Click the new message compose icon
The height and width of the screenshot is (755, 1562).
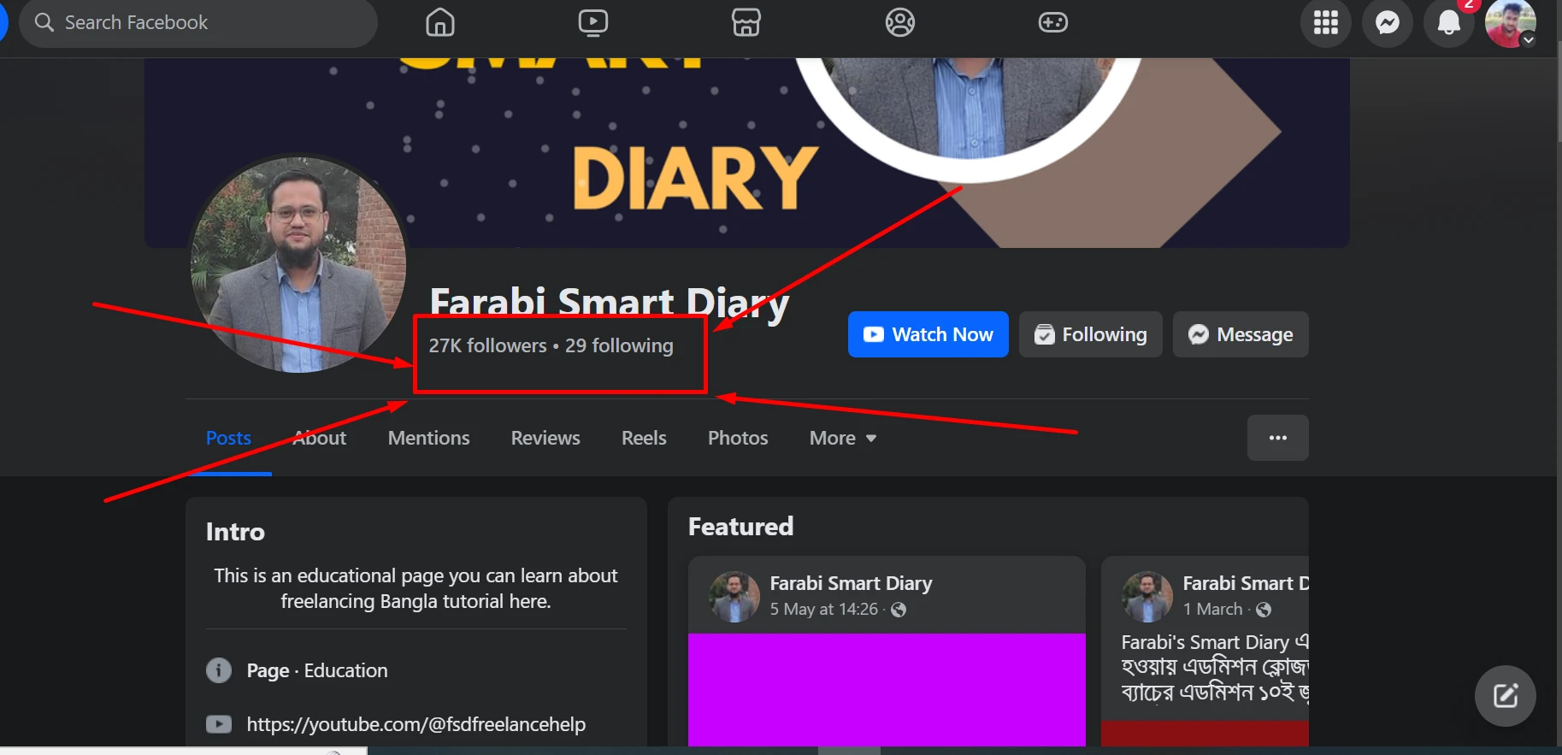1506,696
